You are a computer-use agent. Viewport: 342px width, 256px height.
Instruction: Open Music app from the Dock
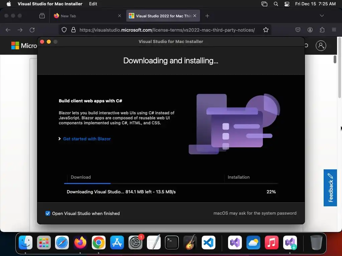(x=272, y=242)
